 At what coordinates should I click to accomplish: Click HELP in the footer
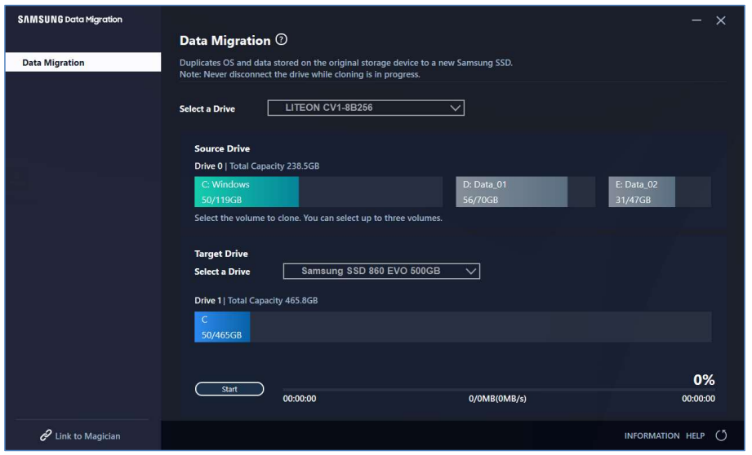click(x=695, y=436)
